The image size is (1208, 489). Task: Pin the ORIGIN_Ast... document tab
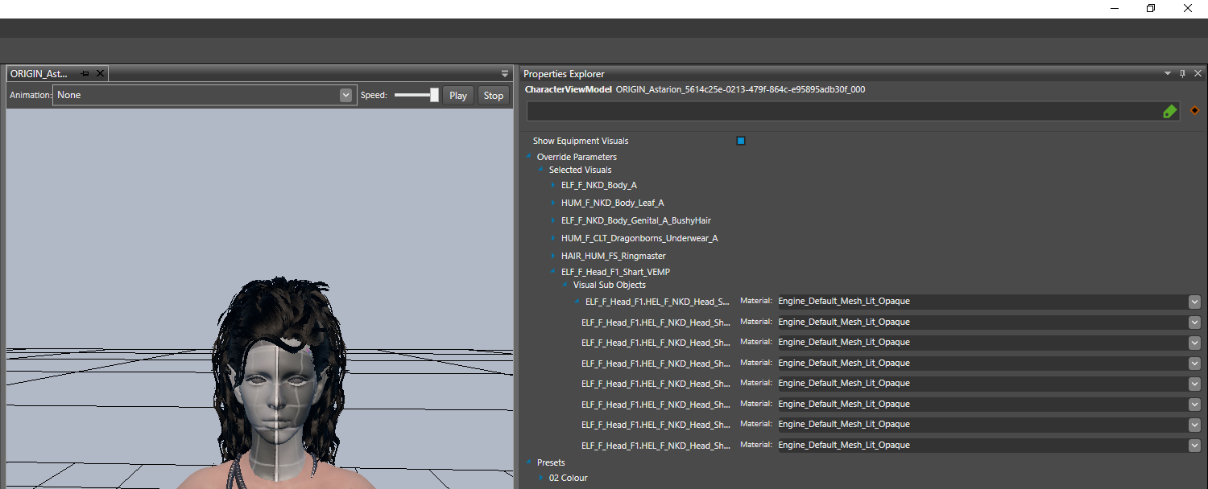85,73
